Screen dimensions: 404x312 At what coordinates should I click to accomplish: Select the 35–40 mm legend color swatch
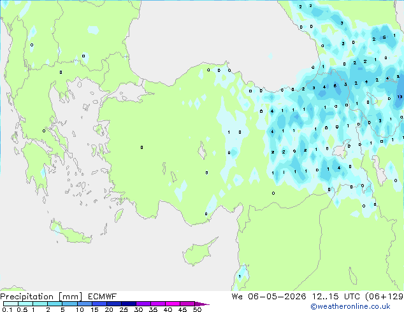[x=158, y=304]
